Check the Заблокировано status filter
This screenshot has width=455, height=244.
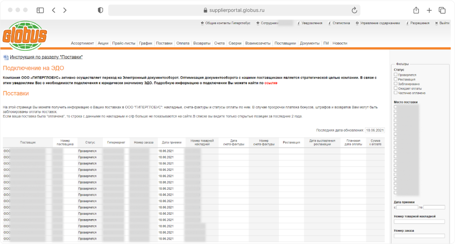click(395, 83)
